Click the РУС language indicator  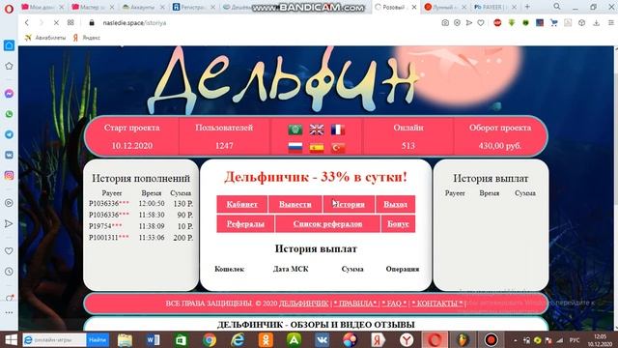pyautogui.click(x=575, y=339)
